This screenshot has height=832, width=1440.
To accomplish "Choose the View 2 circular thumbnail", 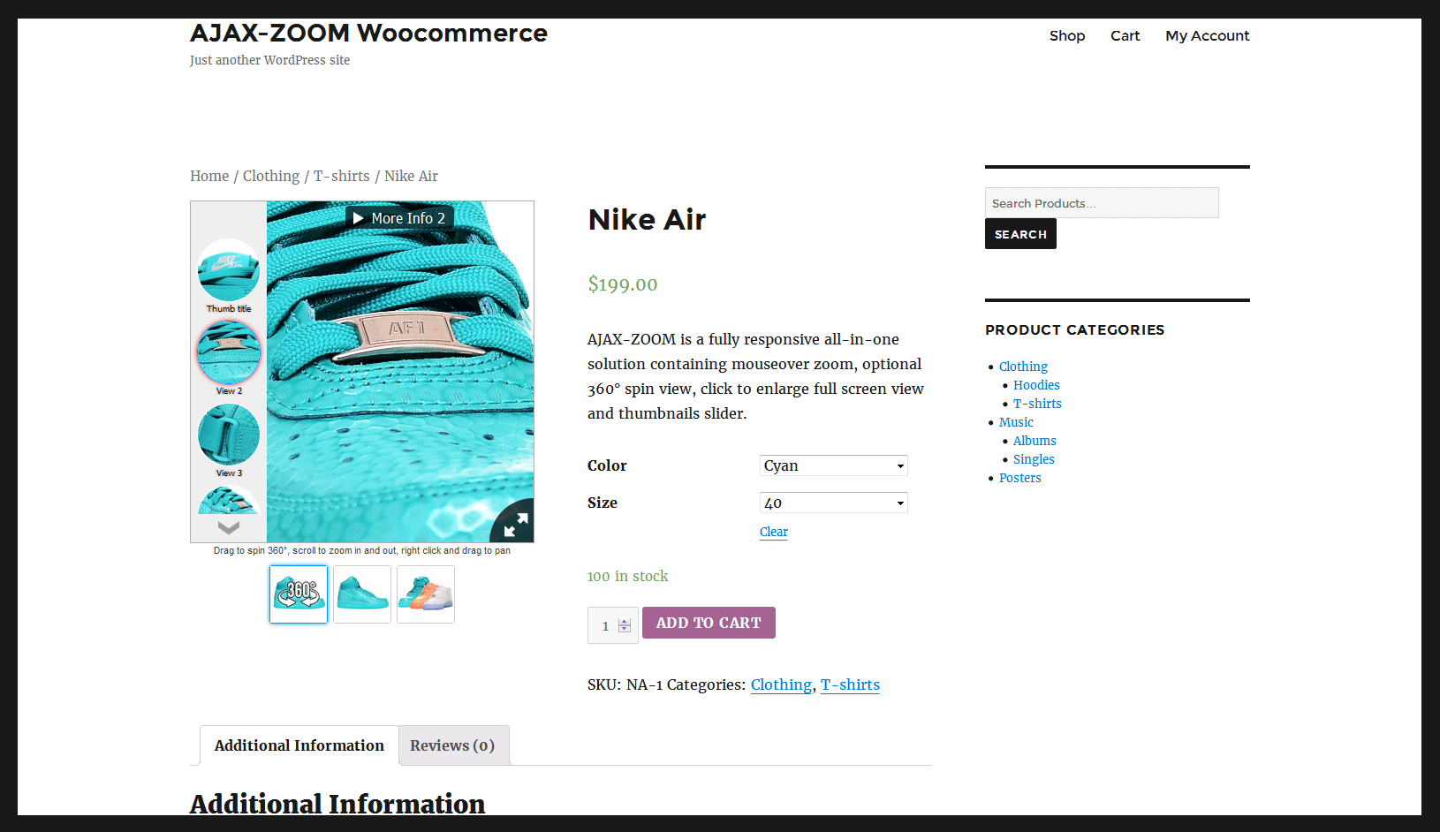I will 229,352.
